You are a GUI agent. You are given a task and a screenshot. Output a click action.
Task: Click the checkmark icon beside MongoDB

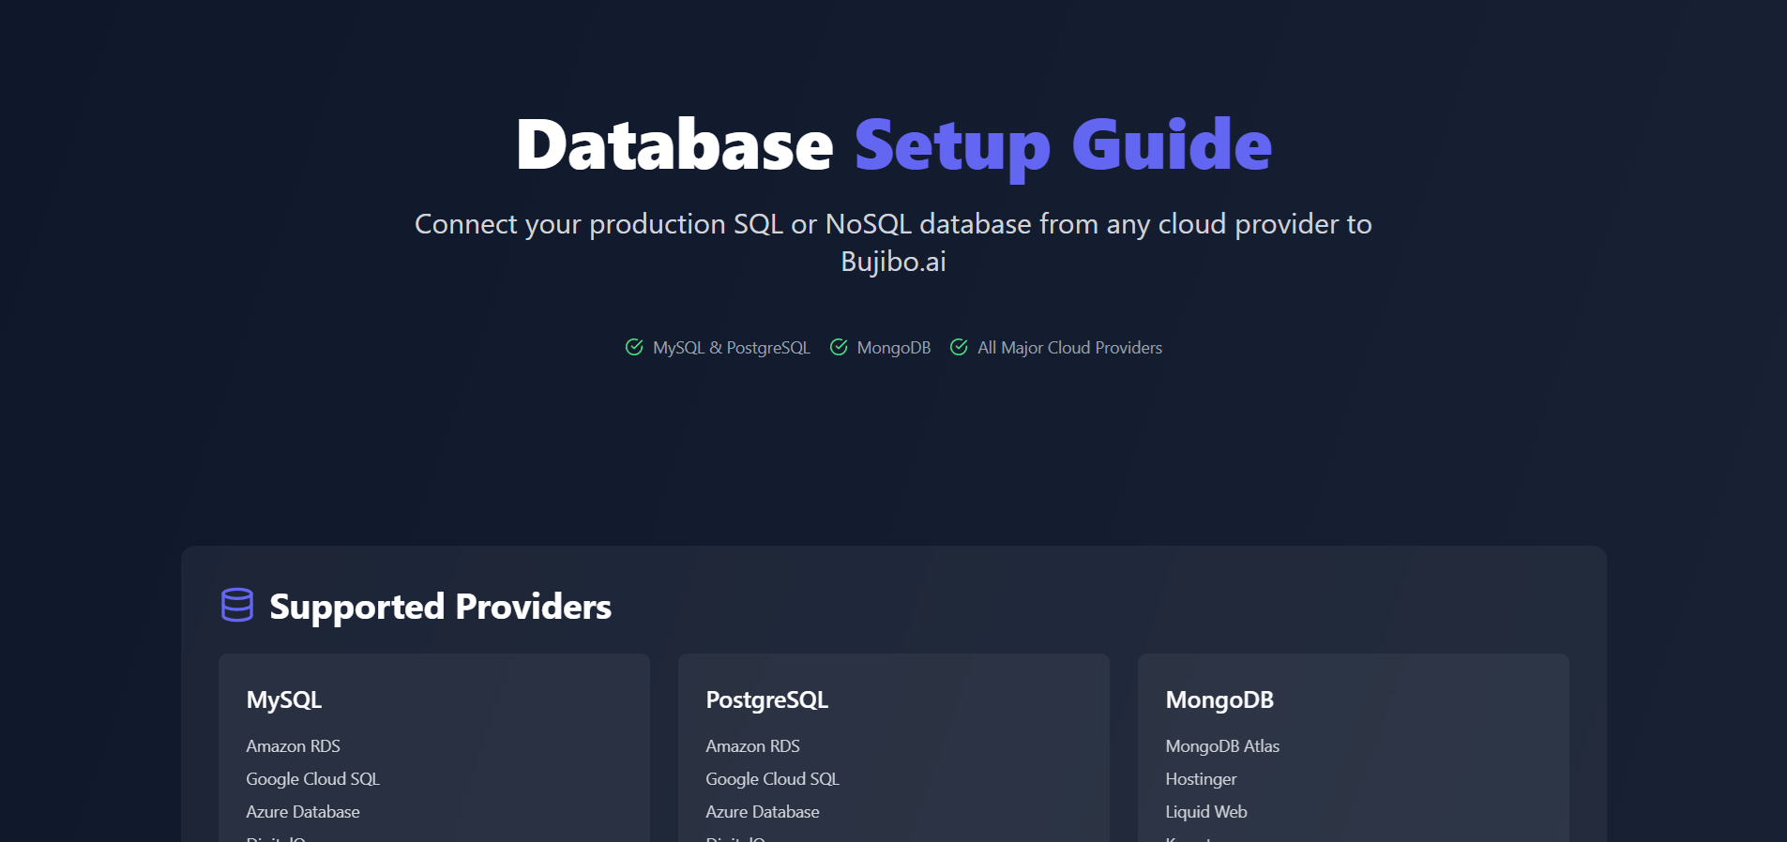(x=839, y=347)
